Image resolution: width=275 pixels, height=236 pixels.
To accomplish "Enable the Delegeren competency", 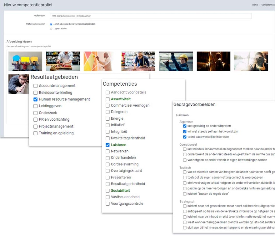I will [x=107, y=112].
